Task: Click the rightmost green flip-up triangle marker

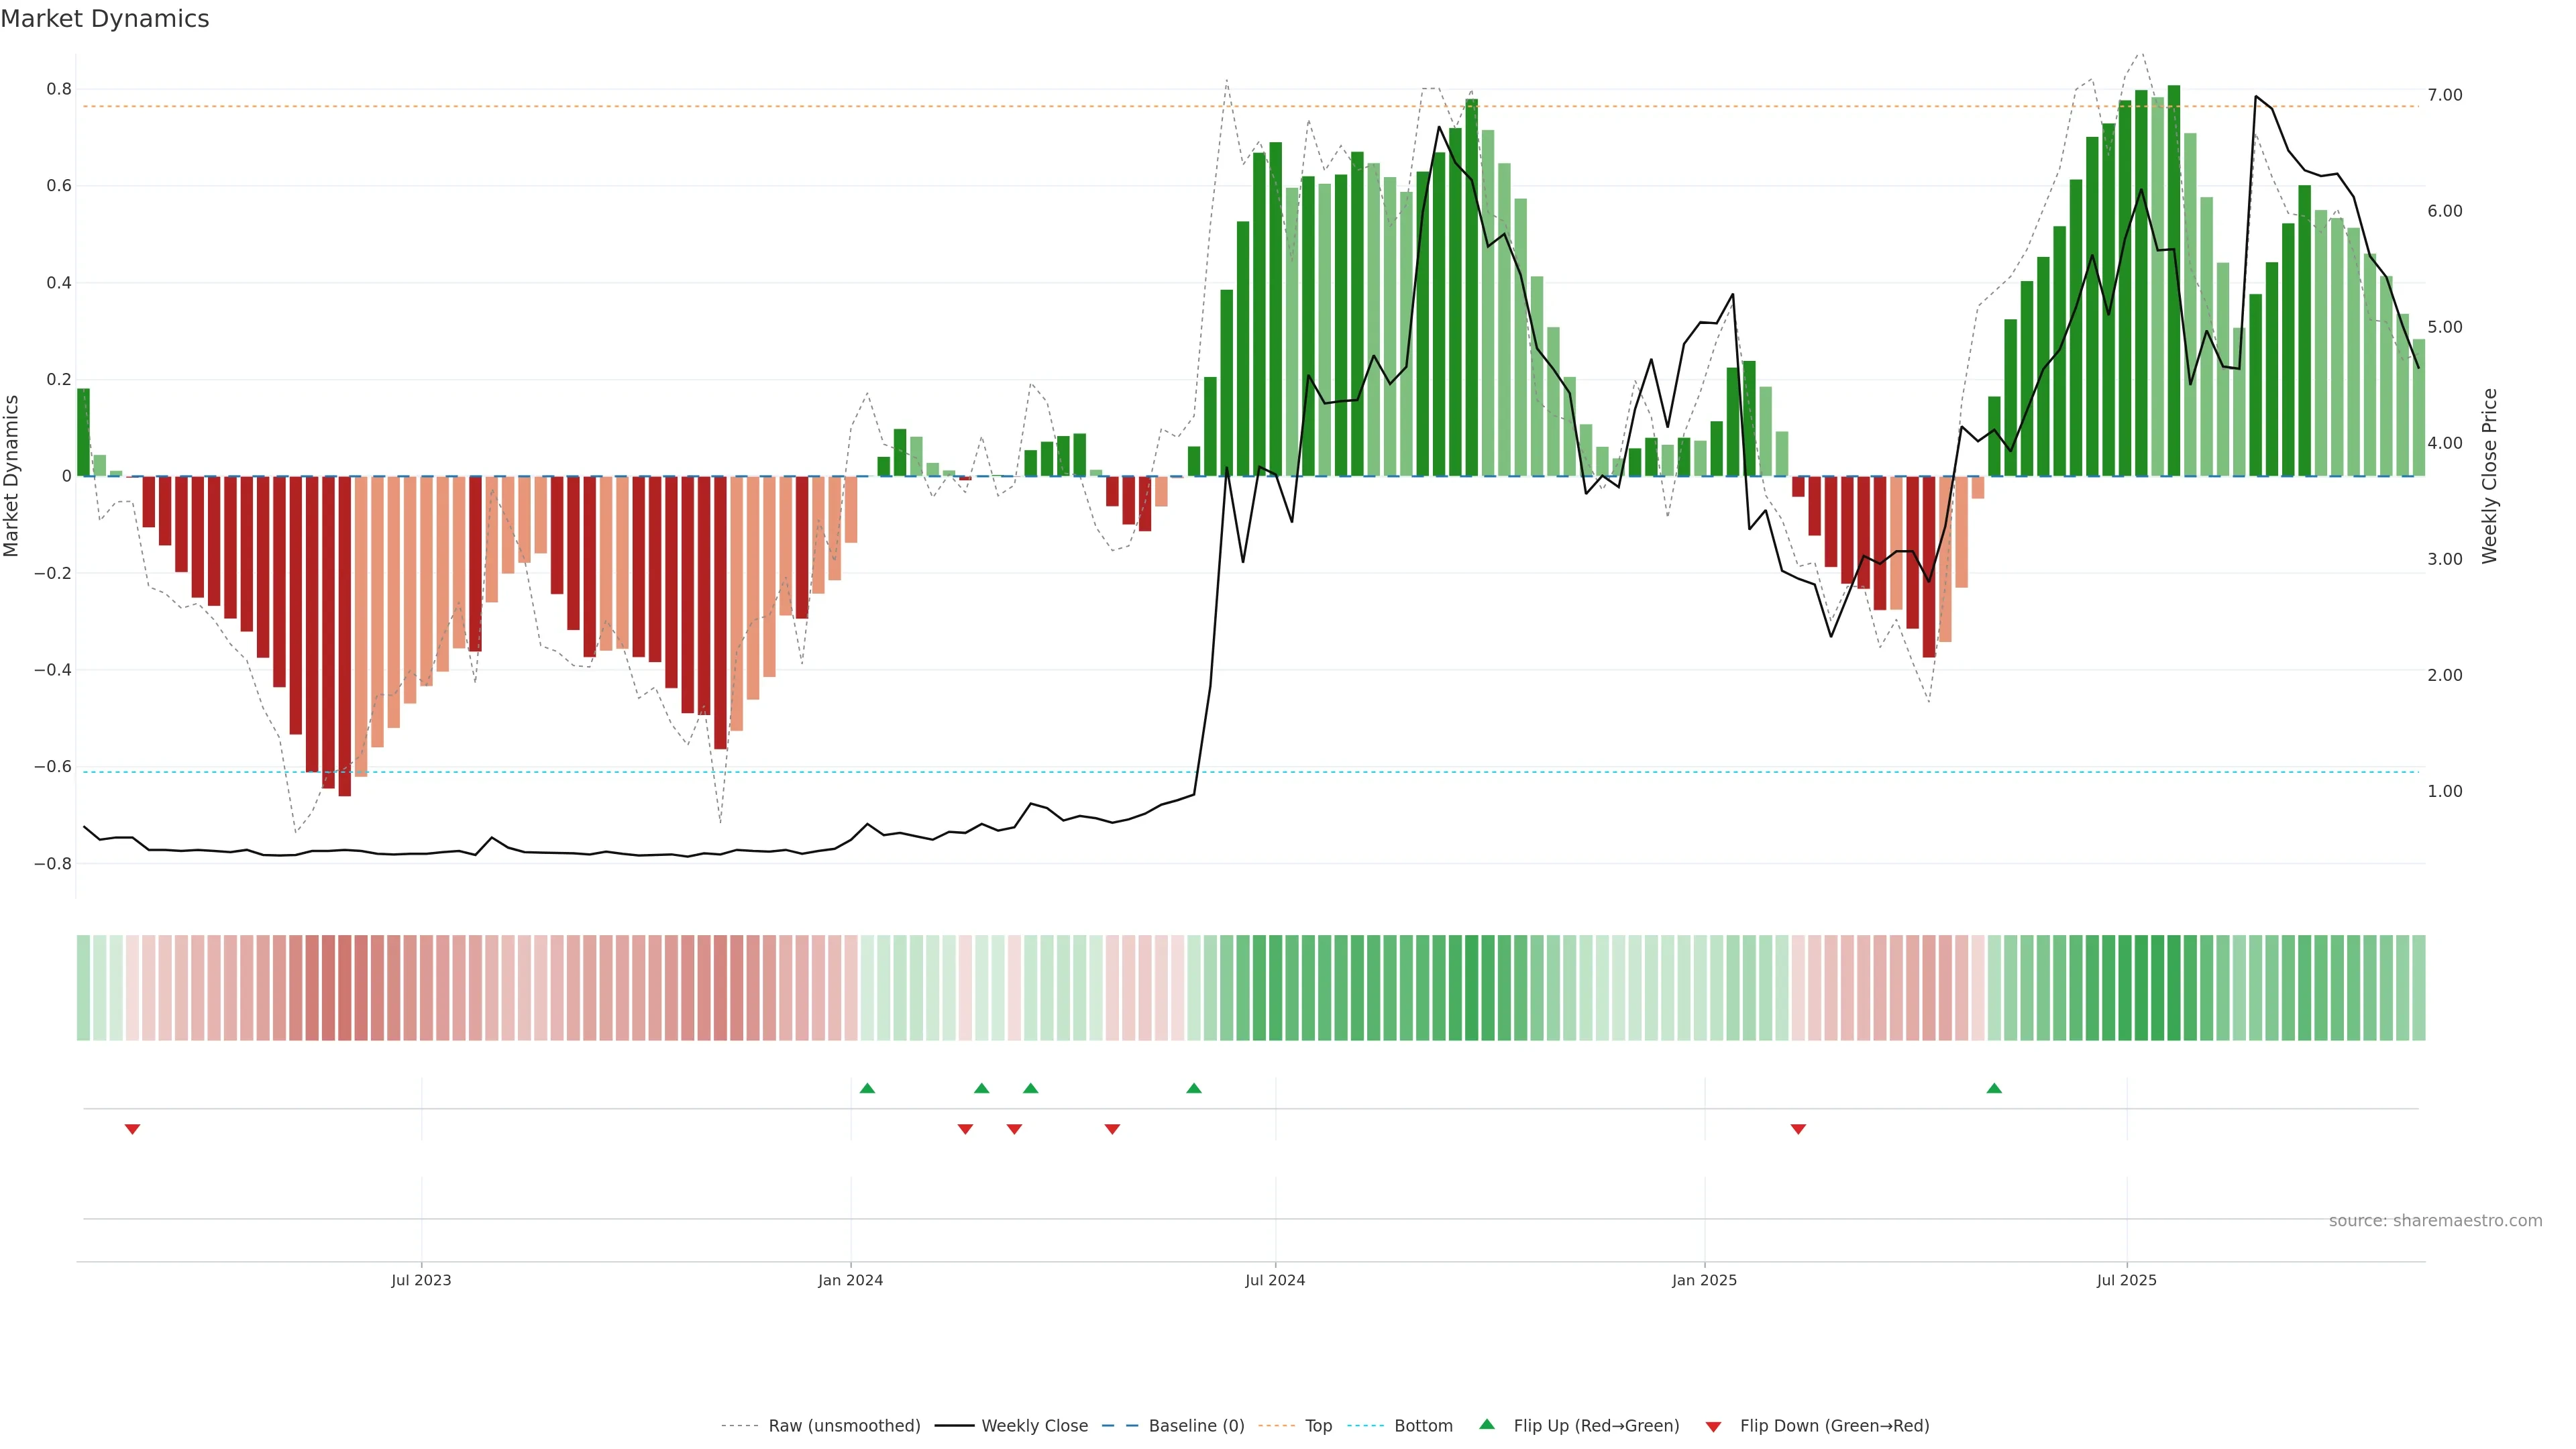Action: click(x=1994, y=1088)
